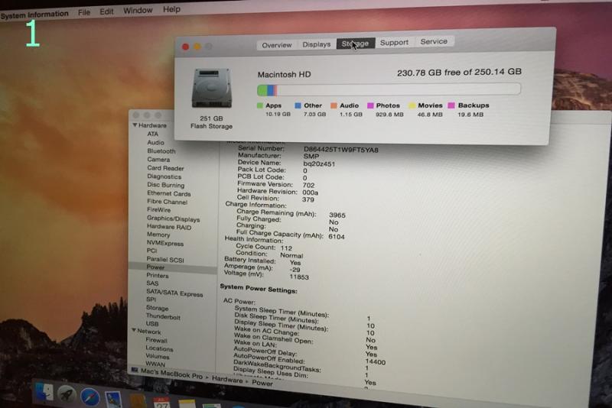The width and height of the screenshot is (612, 408).
Task: Select USB in the sidebar
Action: [x=151, y=323]
